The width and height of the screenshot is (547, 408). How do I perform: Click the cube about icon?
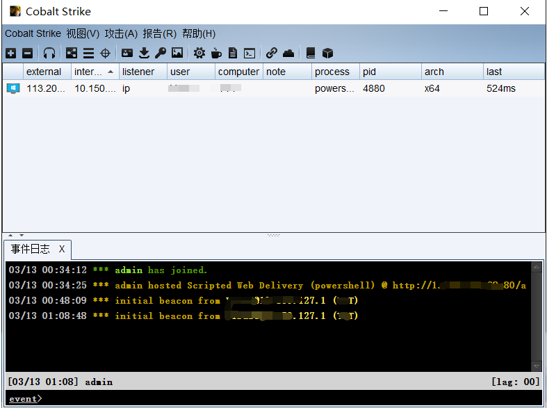(x=327, y=54)
